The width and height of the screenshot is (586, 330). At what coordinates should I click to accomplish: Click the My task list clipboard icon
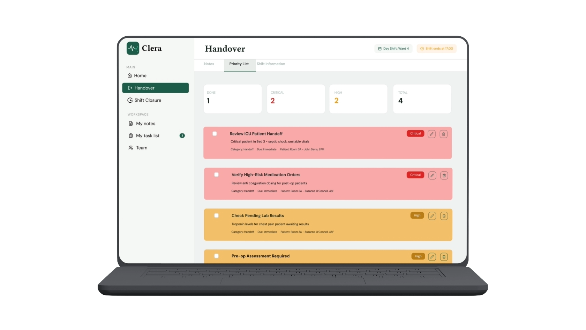pos(131,135)
